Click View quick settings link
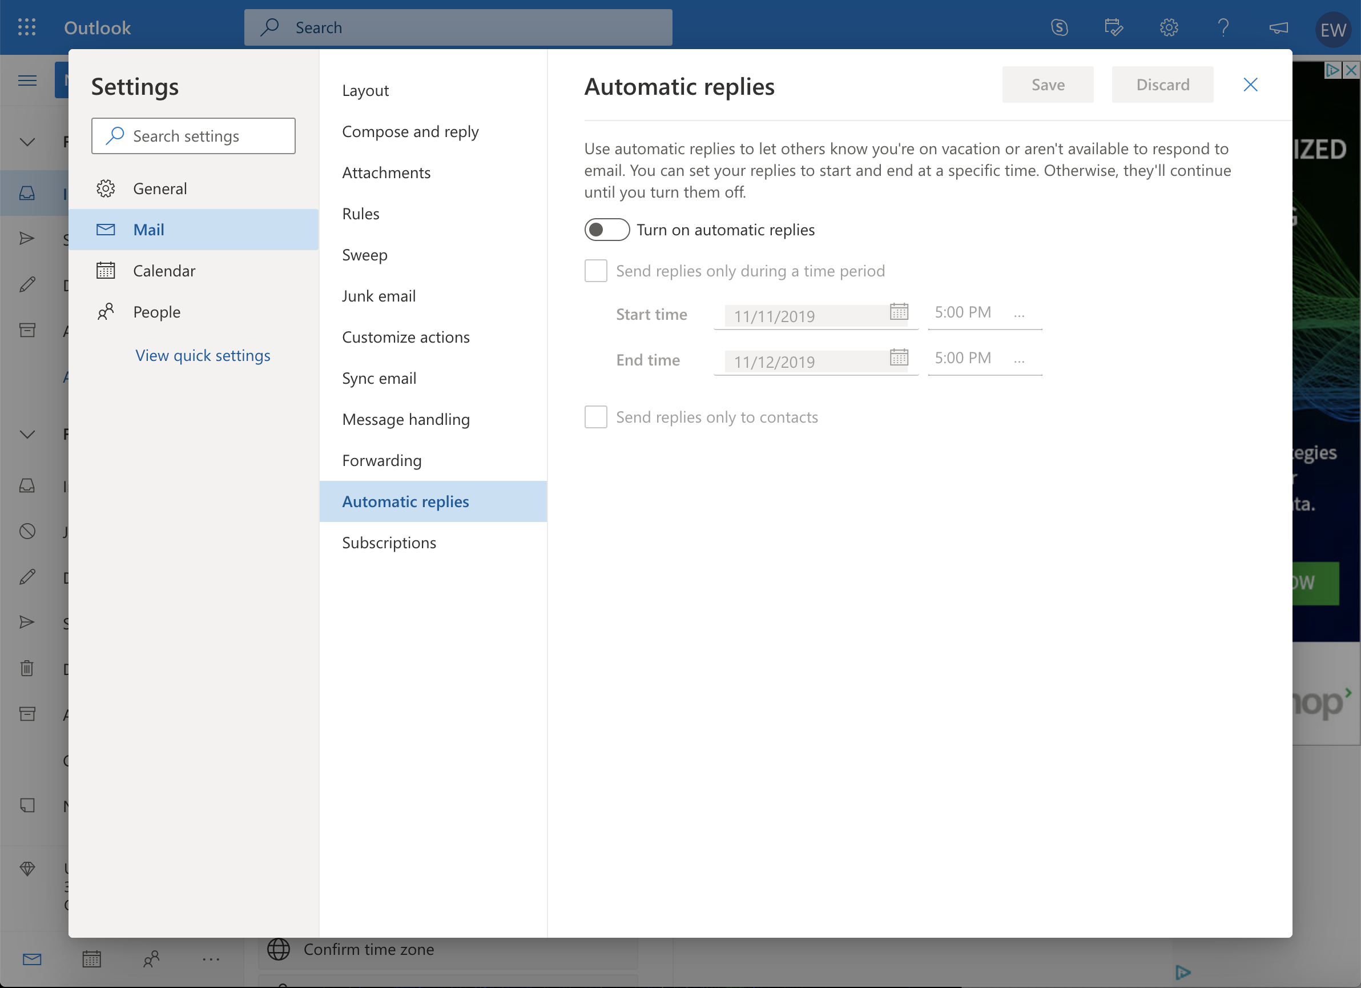The image size is (1361, 988). tap(203, 355)
